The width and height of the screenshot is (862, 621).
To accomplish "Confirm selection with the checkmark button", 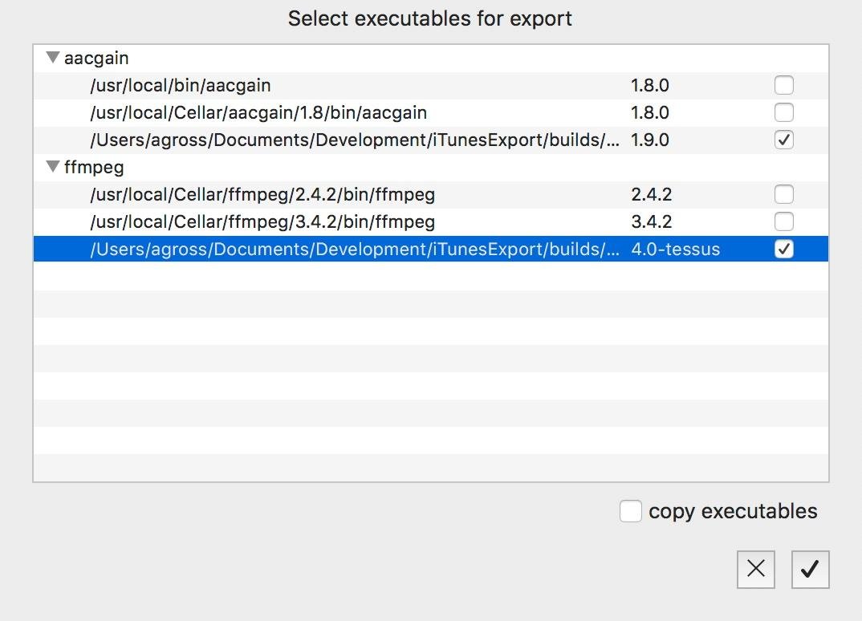I will tap(810, 570).
